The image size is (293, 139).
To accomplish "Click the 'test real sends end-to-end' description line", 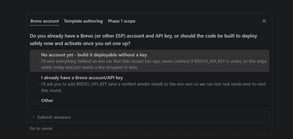I will pos(153,84).
